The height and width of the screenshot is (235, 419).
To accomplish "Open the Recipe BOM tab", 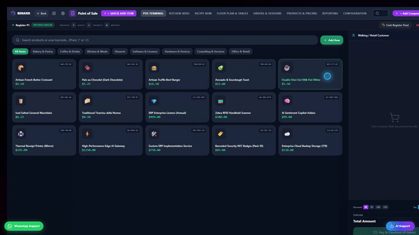I will [203, 13].
